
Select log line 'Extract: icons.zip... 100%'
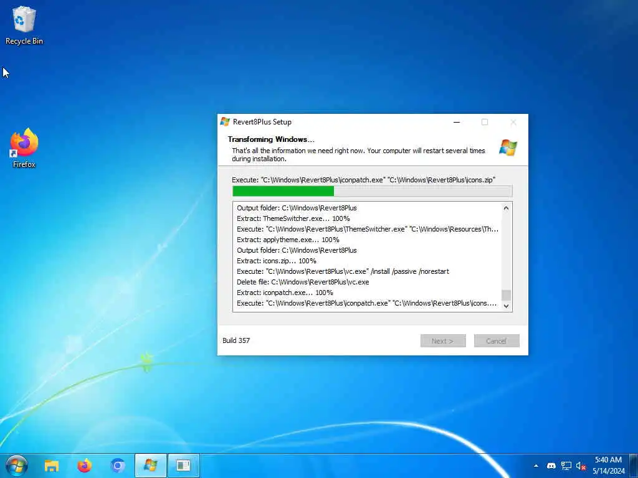(277, 261)
